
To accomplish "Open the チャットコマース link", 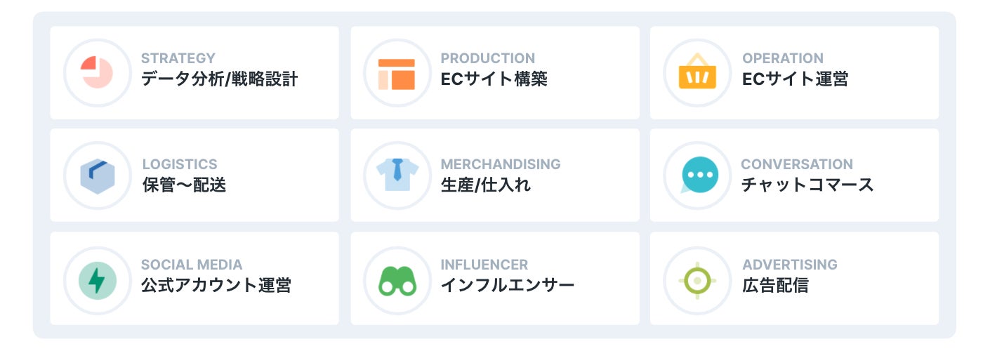I will 807,185.
